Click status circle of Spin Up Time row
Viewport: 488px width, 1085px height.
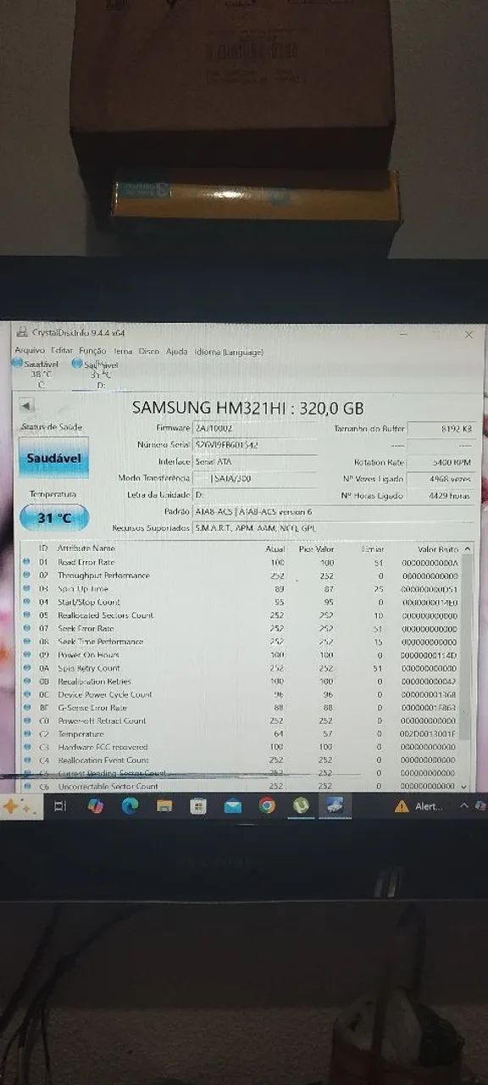click(x=25, y=588)
